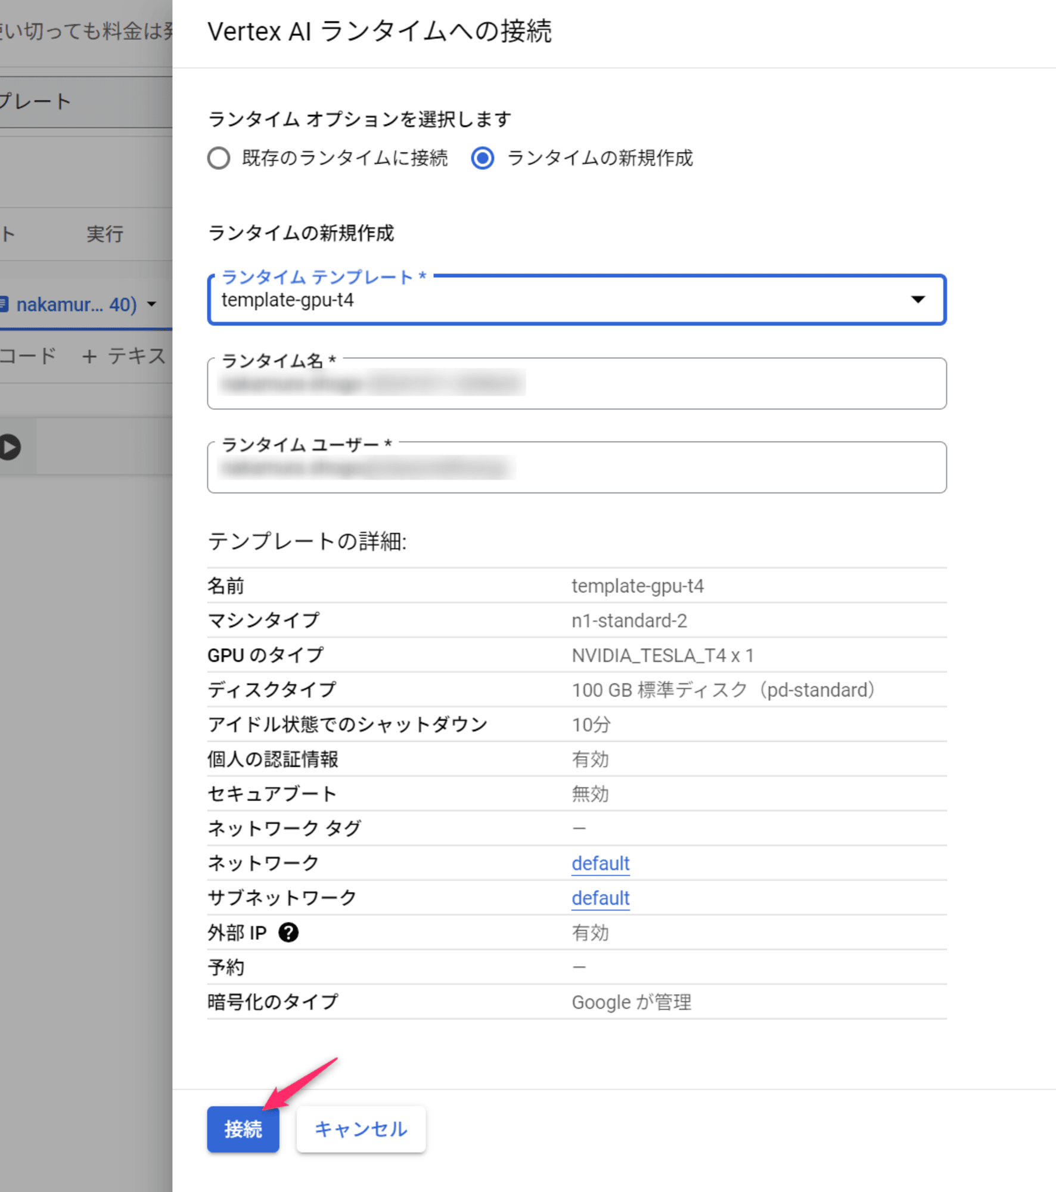Click the '10分' idle shutdown value

click(x=591, y=724)
